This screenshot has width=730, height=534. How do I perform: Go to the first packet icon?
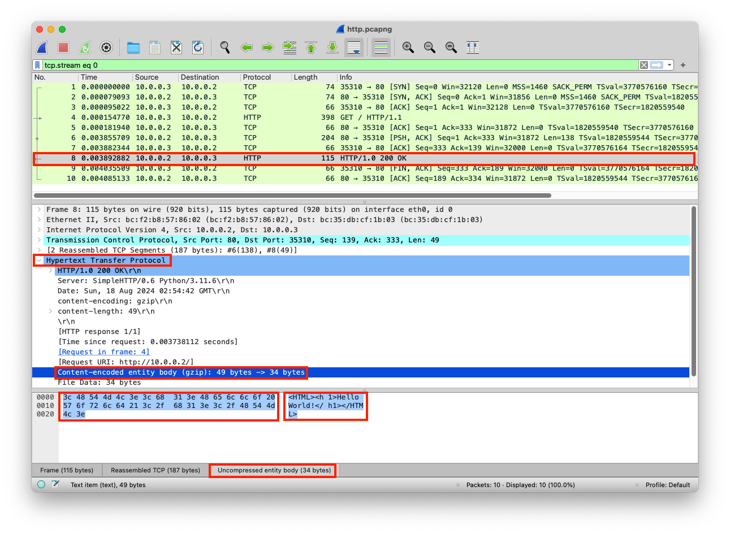311,48
